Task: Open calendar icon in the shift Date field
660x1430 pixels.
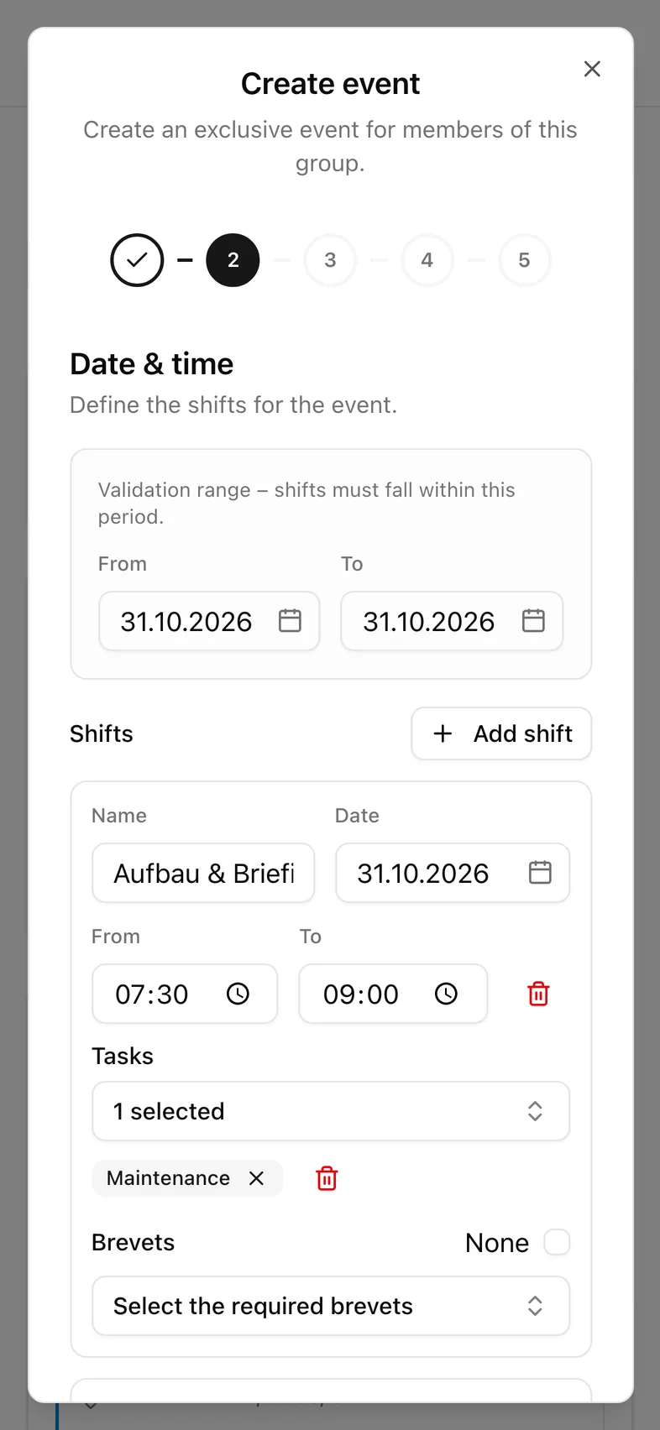Action: [x=540, y=873]
